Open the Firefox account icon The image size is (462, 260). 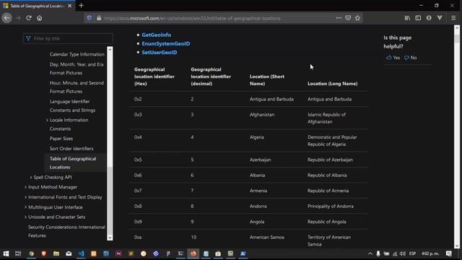click(x=429, y=18)
